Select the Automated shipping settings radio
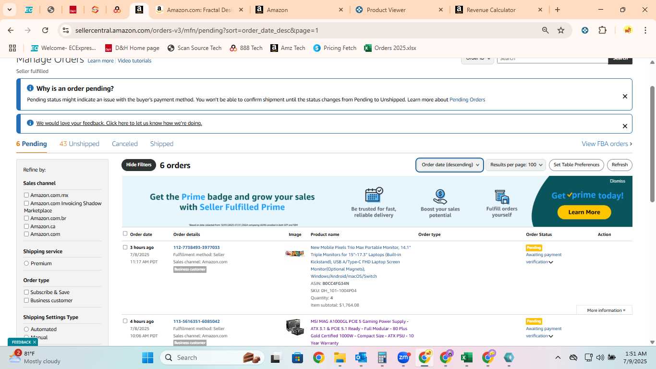Viewport: 656px width, 369px height. point(26,329)
